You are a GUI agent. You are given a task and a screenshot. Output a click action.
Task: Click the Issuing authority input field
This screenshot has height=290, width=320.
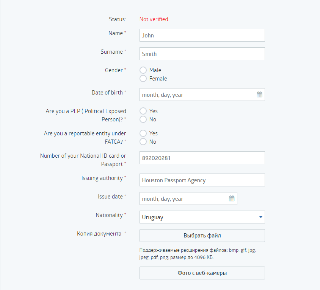click(x=202, y=180)
